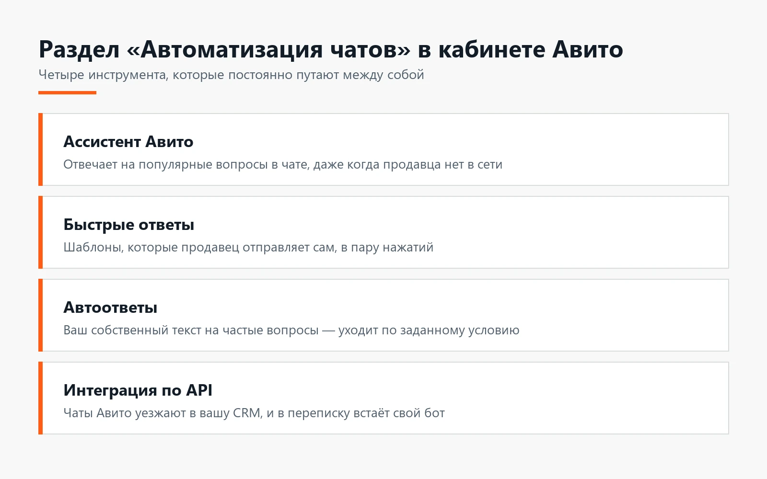The image size is (767, 479).
Task: Select the "Интеграция по API" card heading
Action: tap(138, 390)
